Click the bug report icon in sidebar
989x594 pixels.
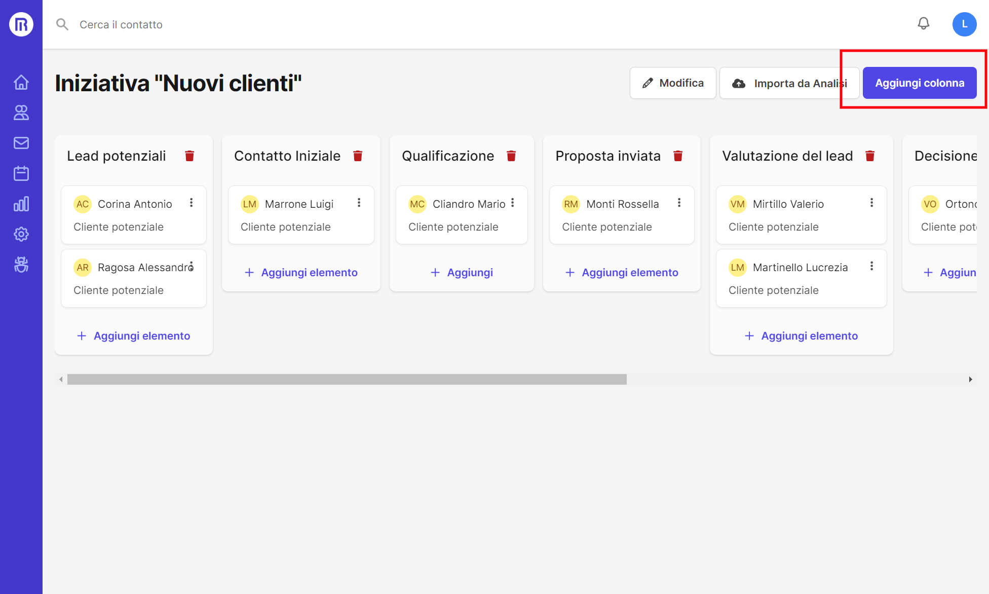21,265
